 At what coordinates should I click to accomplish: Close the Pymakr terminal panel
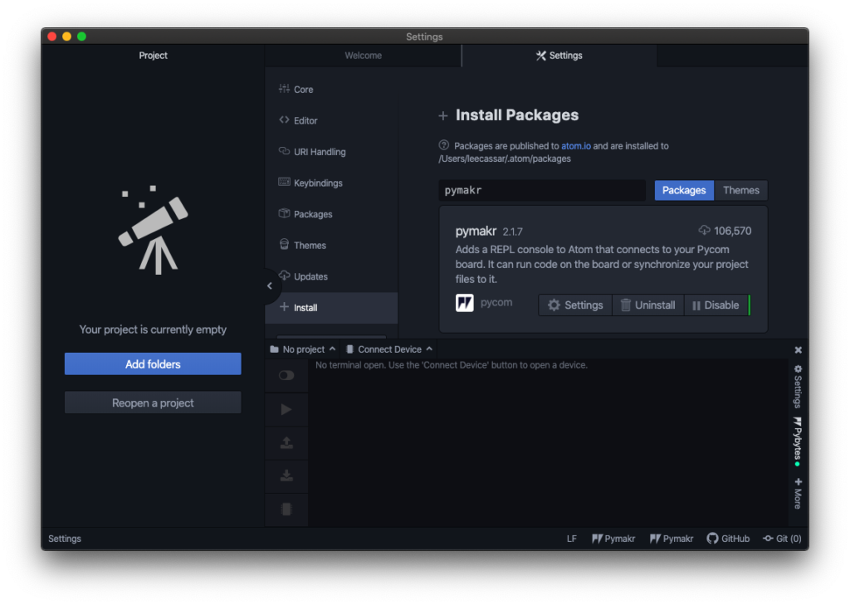[x=798, y=350]
